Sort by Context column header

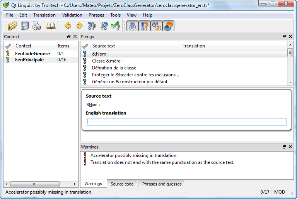pyautogui.click(x=35, y=46)
